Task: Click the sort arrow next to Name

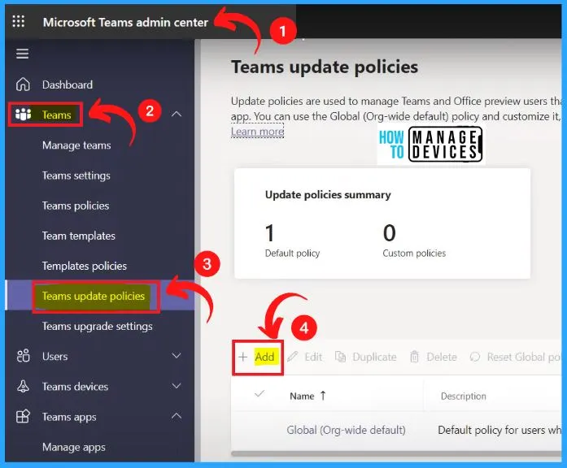Action: coord(323,396)
